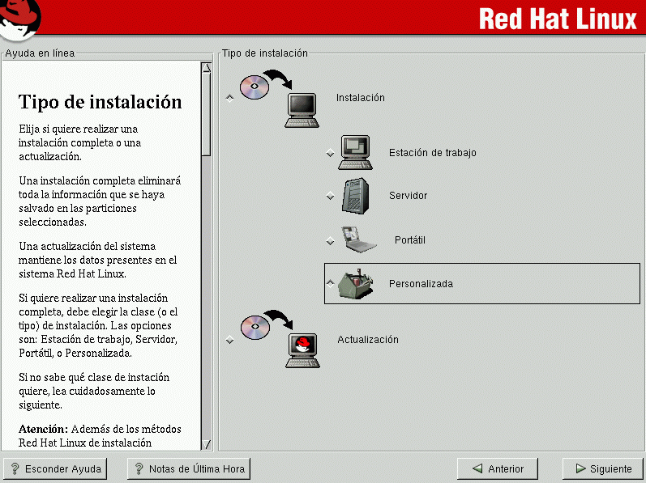
Task: Click the Personalizada toolbox icon
Action: point(356,283)
